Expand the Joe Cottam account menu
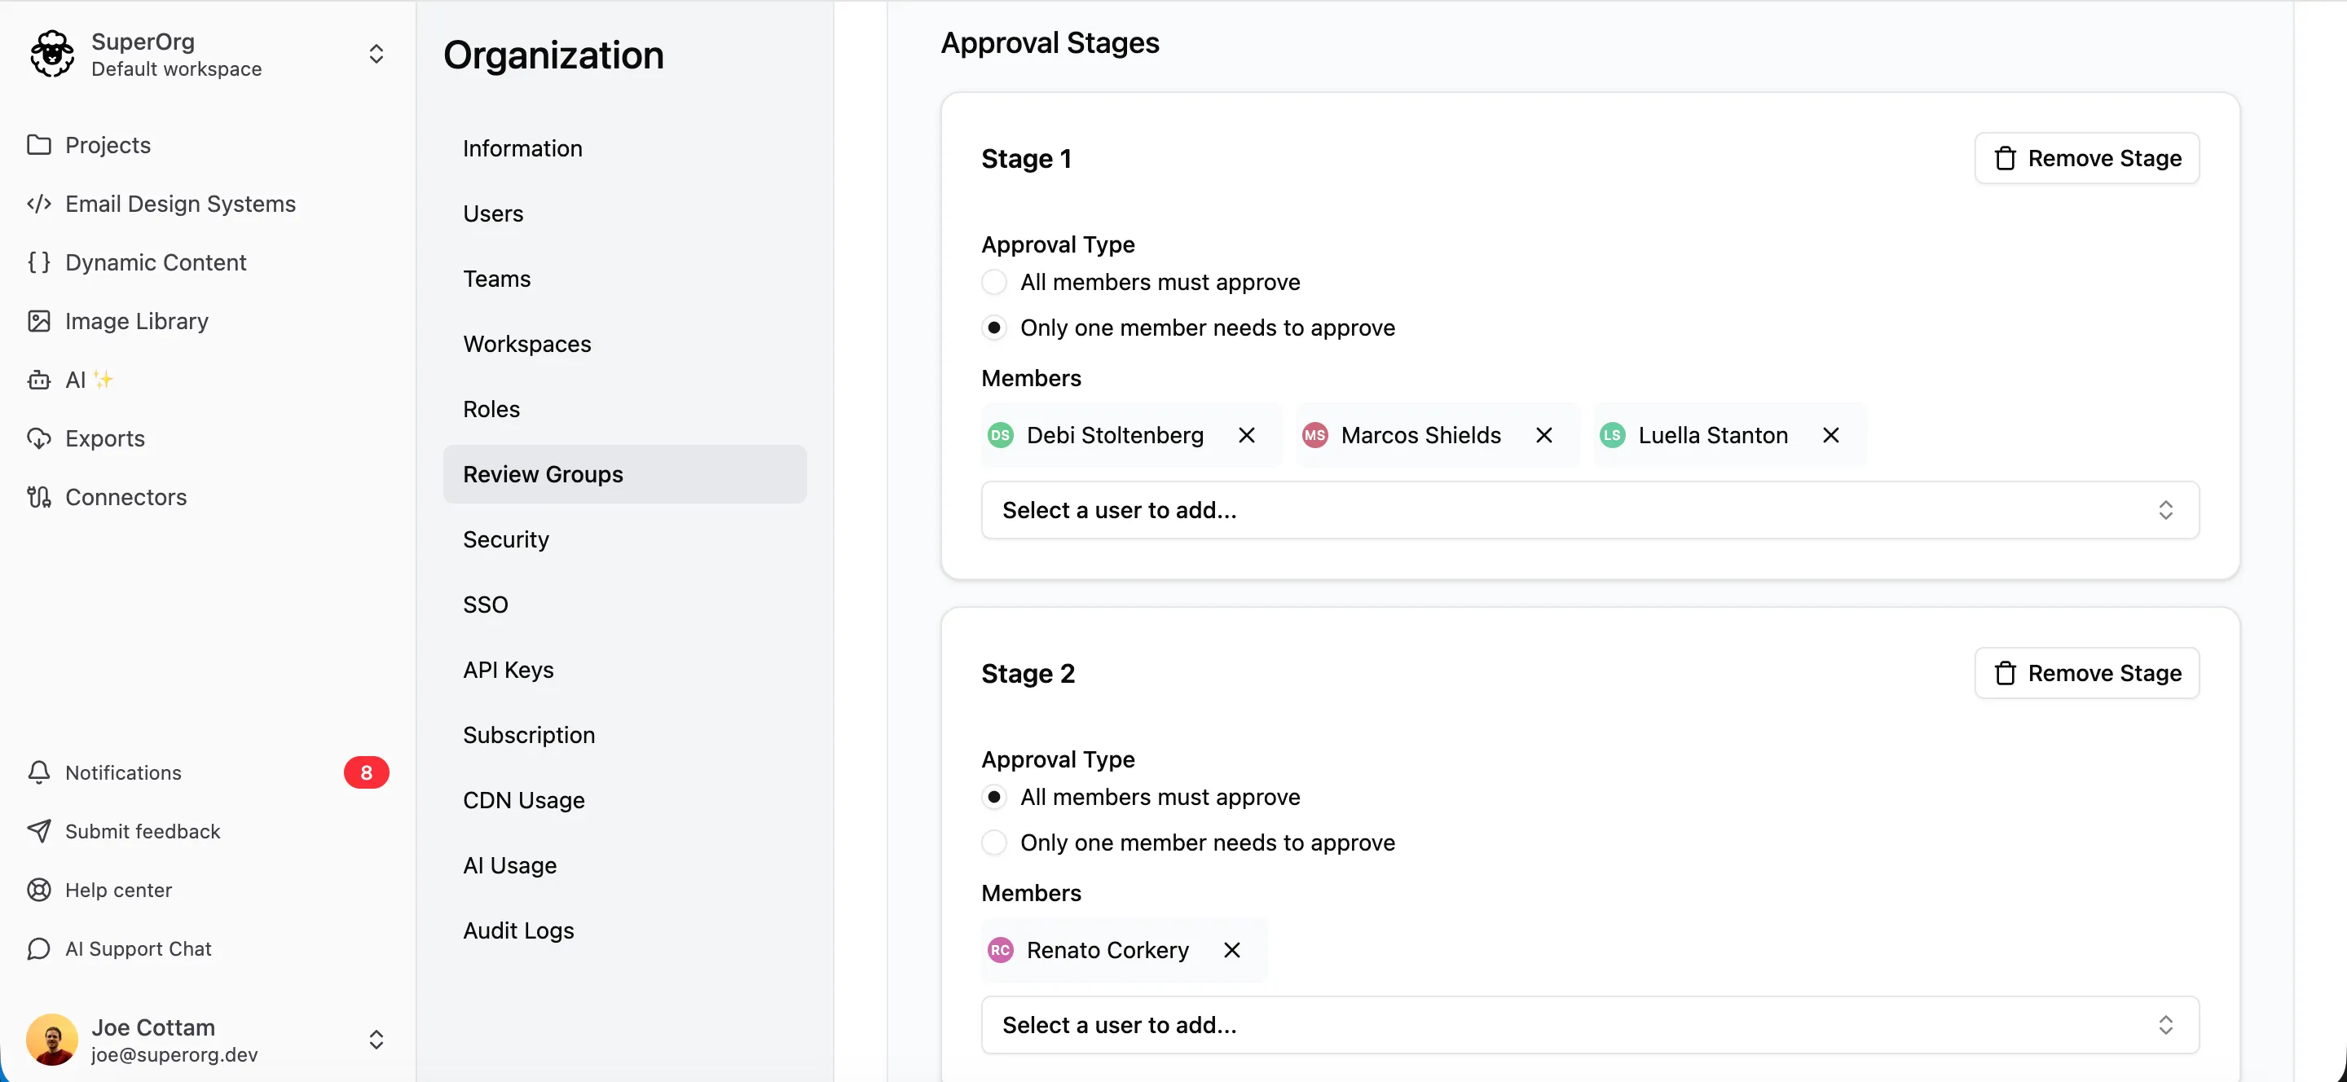Image resolution: width=2347 pixels, height=1082 pixels. pos(376,1039)
